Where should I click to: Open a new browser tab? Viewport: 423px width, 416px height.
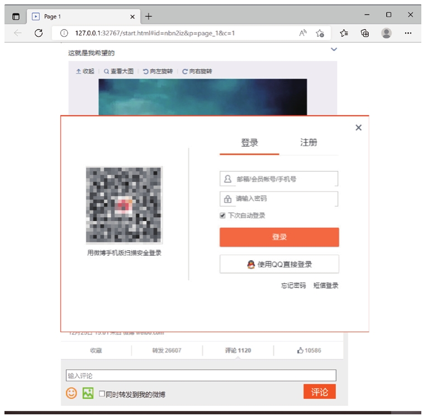click(149, 16)
